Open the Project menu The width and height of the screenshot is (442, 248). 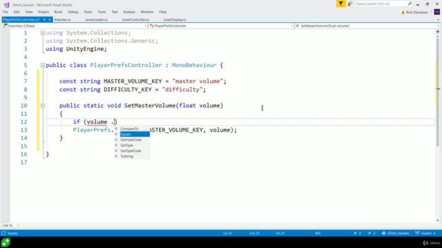tap(44, 12)
